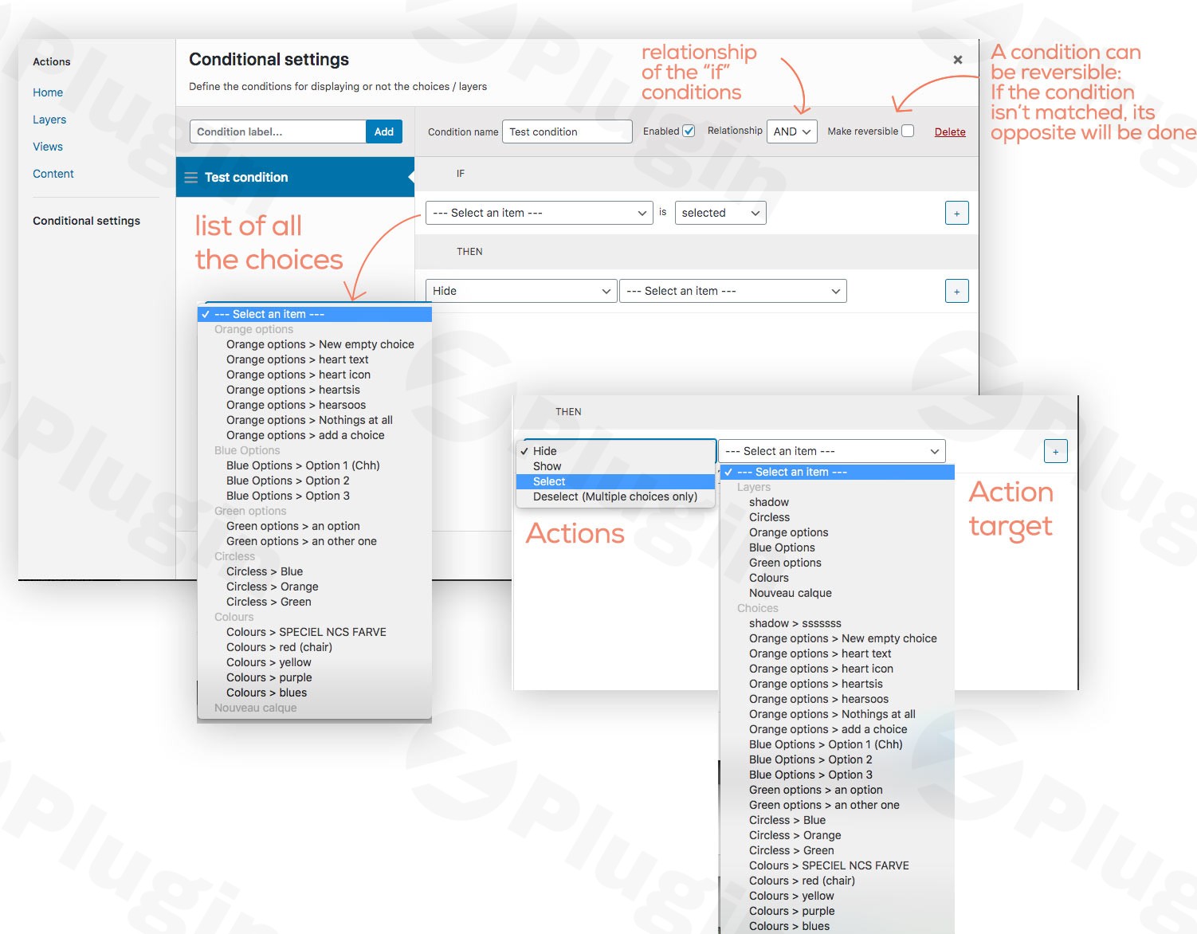
Task: Click the drag handle on Test condition
Action: coord(191,177)
